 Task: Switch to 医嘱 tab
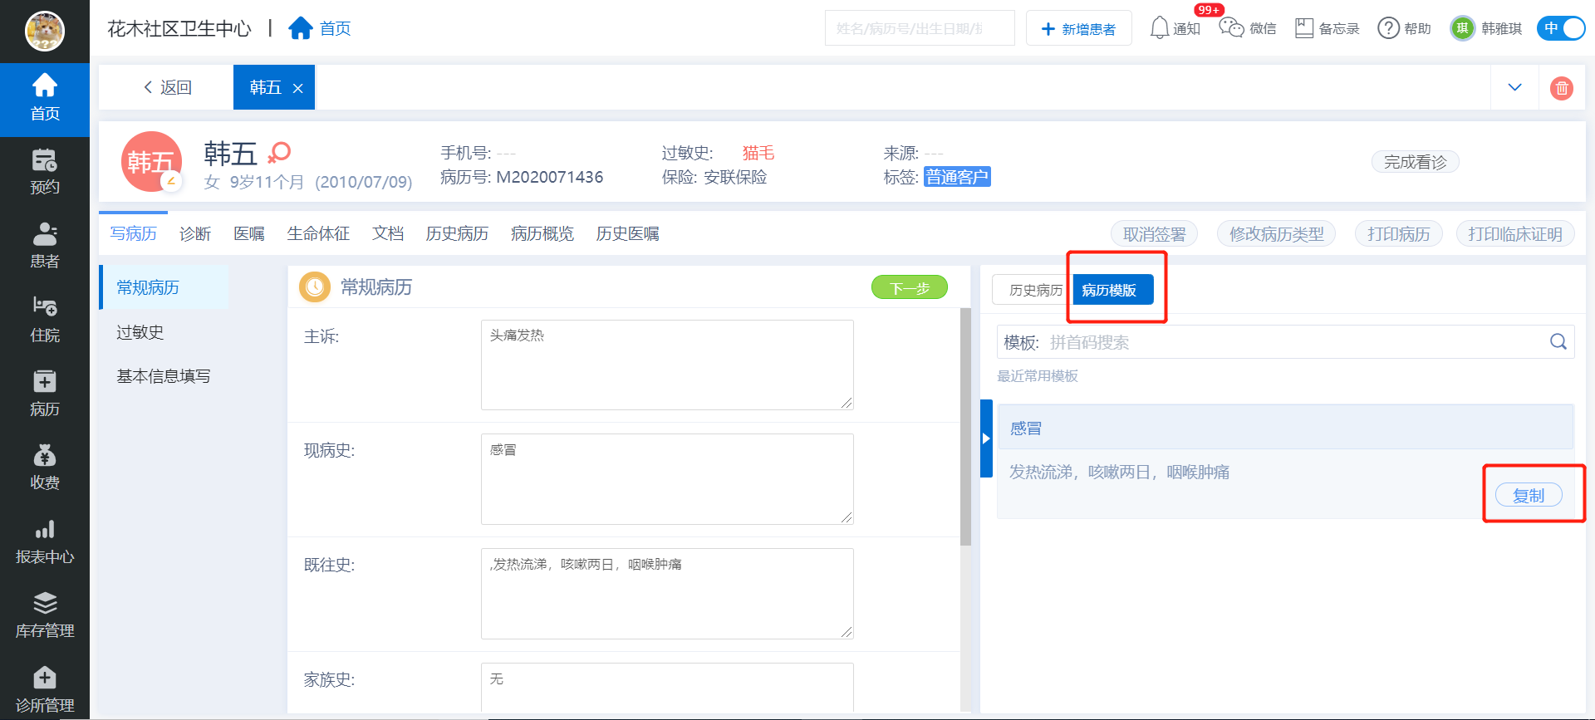(249, 233)
